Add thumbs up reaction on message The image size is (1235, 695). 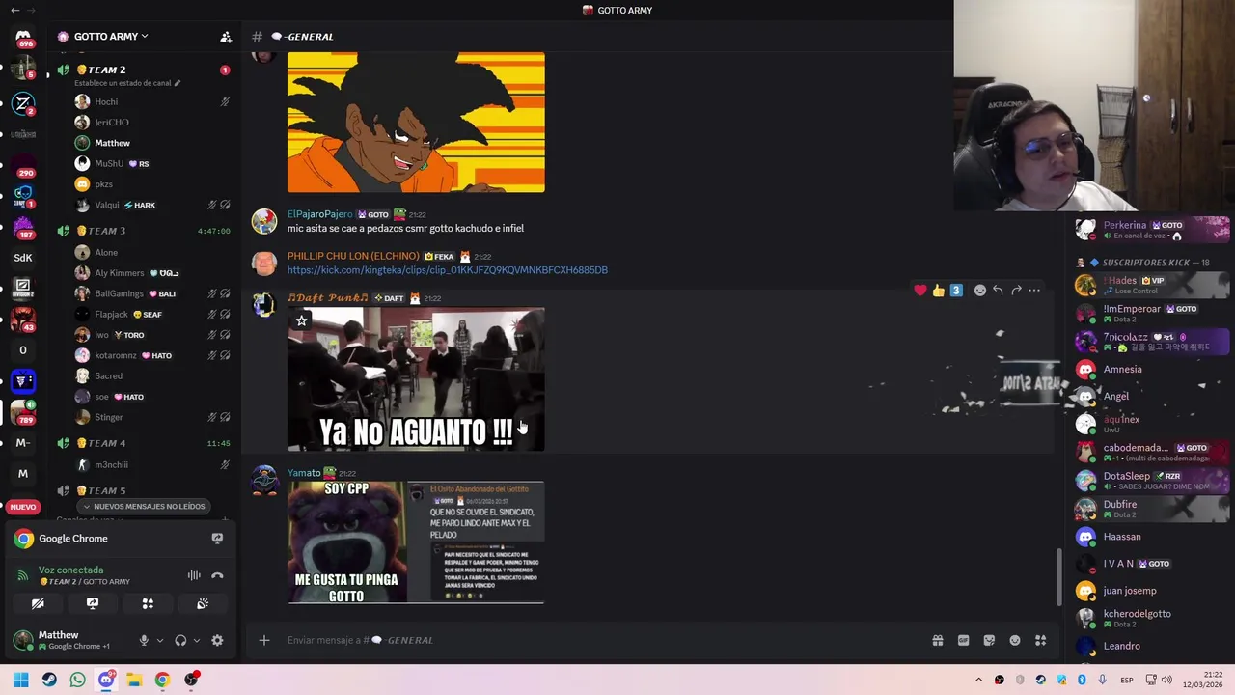coord(938,291)
